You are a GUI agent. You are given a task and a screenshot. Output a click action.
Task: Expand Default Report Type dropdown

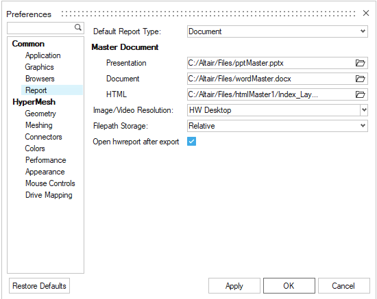(x=277, y=31)
